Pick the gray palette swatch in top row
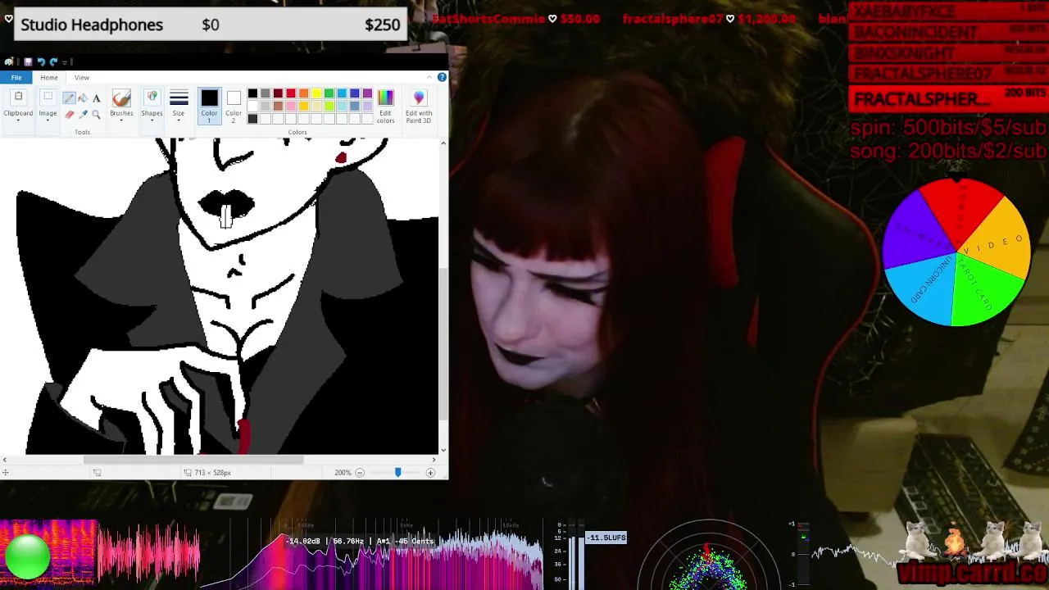 (x=266, y=93)
